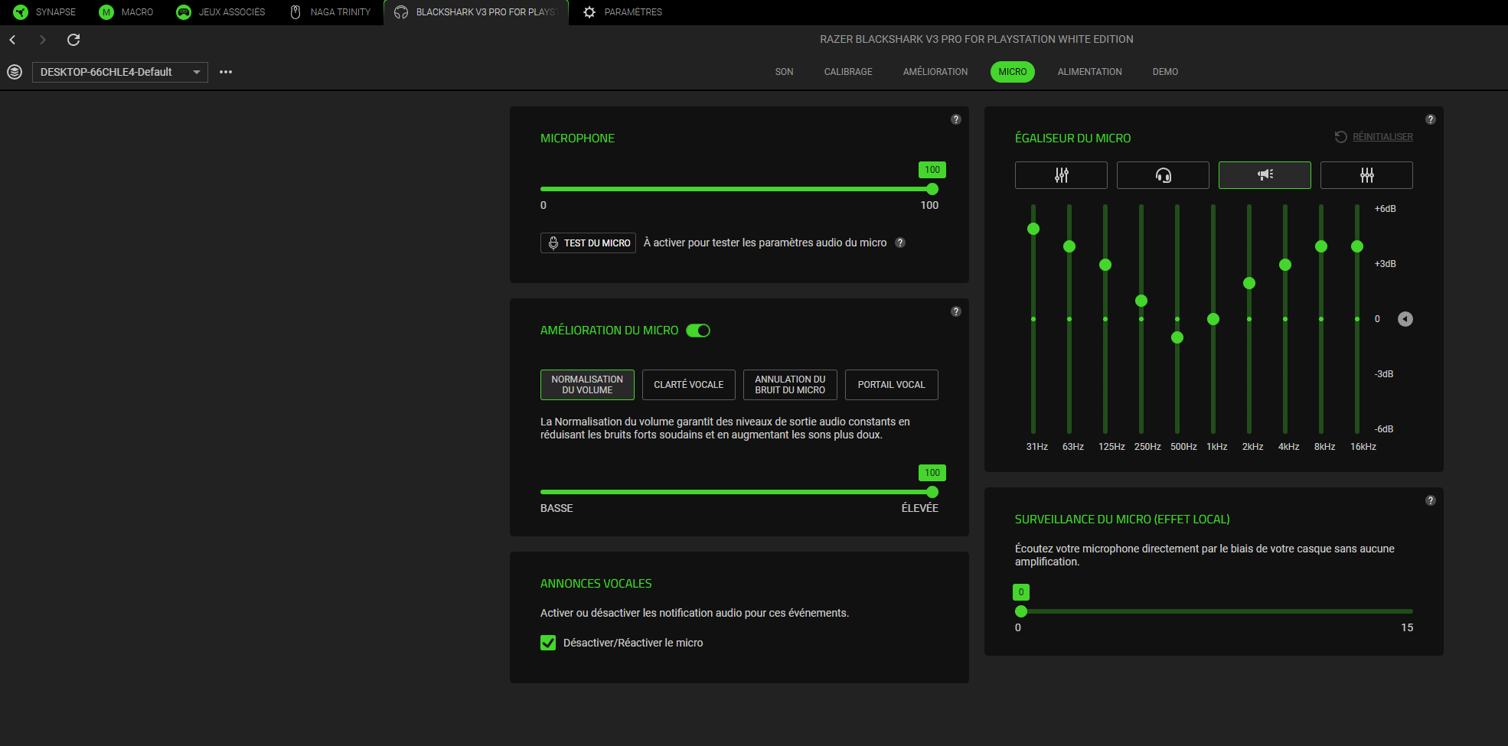Click the 31Hz equalizer band handle

coord(1033,229)
